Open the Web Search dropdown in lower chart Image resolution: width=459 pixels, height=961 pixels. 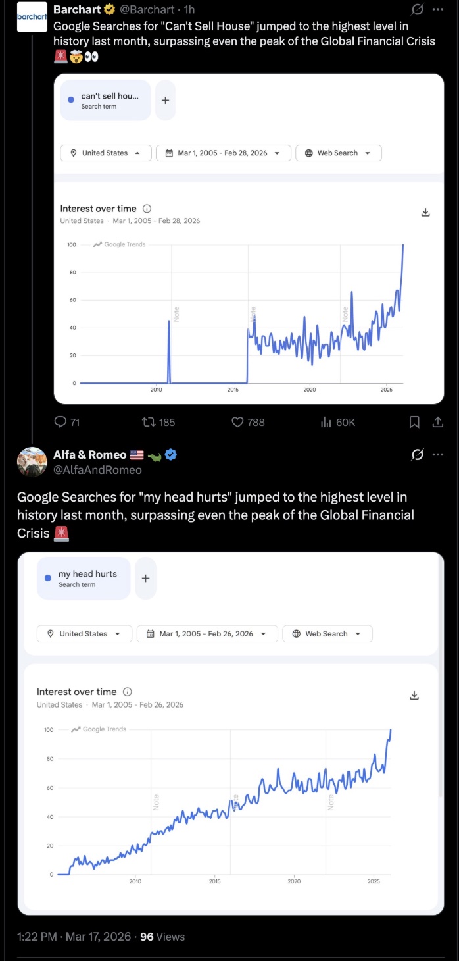(x=327, y=634)
